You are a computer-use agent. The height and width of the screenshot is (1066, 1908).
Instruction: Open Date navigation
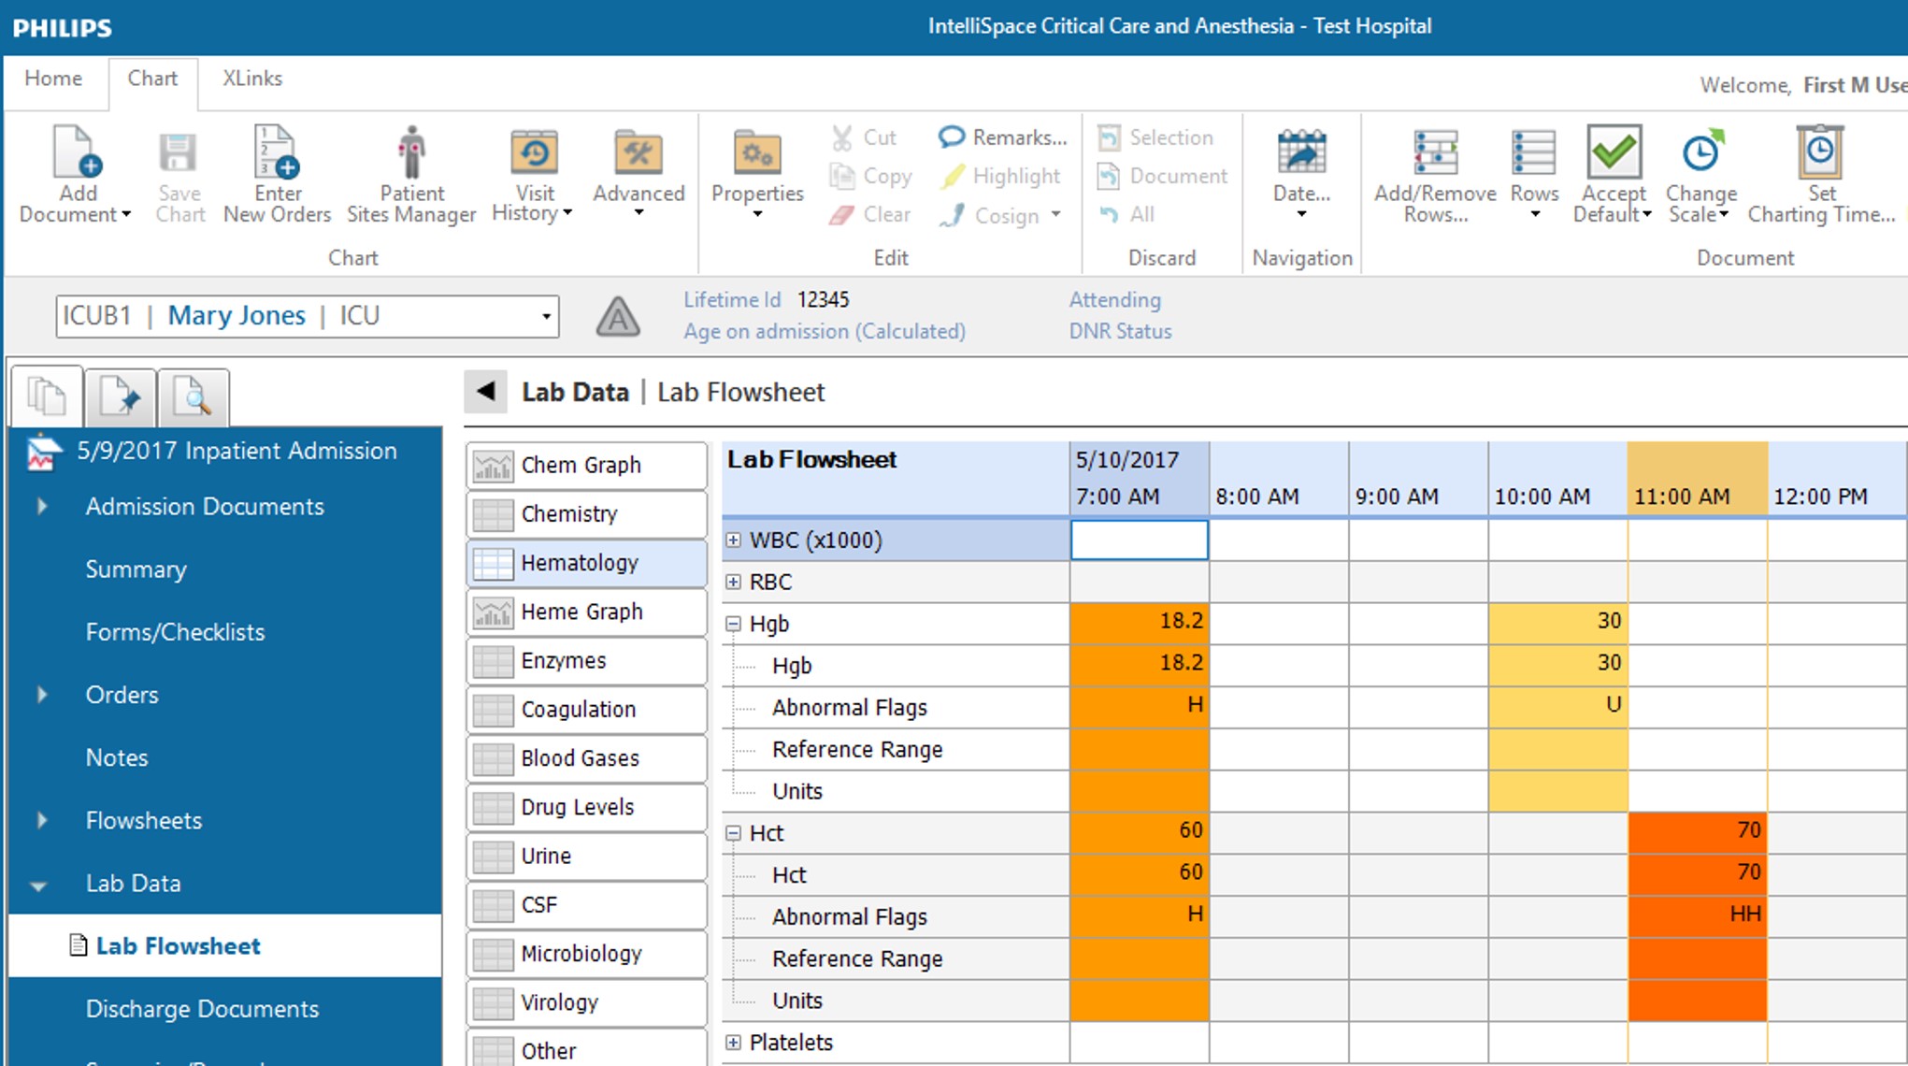point(1301,175)
